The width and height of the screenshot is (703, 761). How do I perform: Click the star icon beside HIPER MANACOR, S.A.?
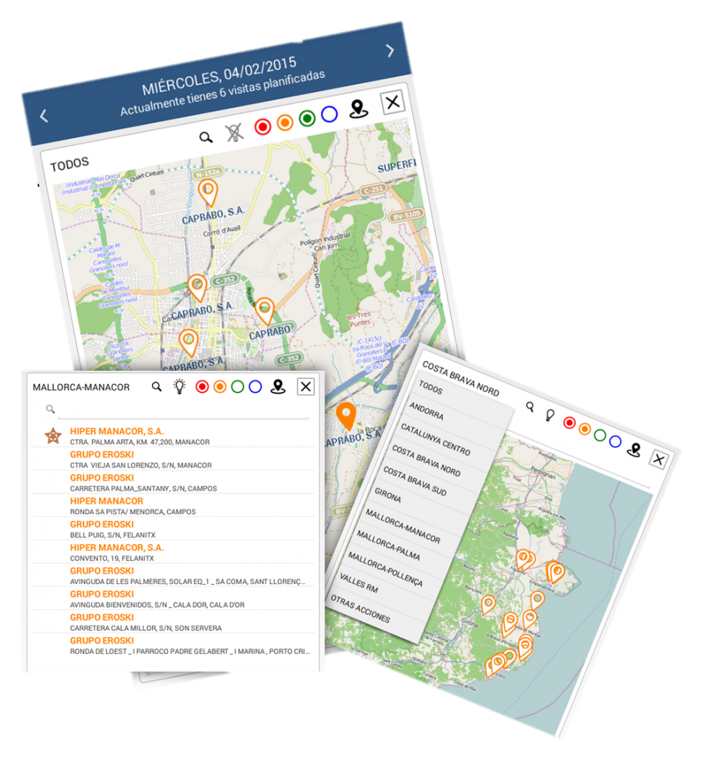(53, 436)
